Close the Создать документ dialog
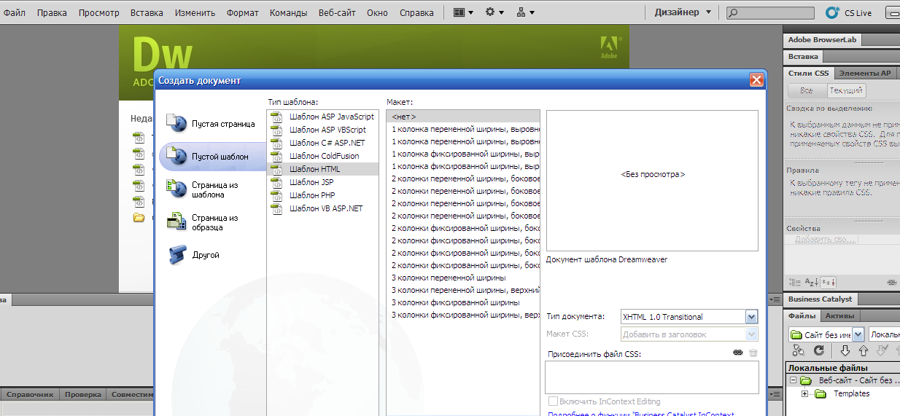 coord(757,80)
